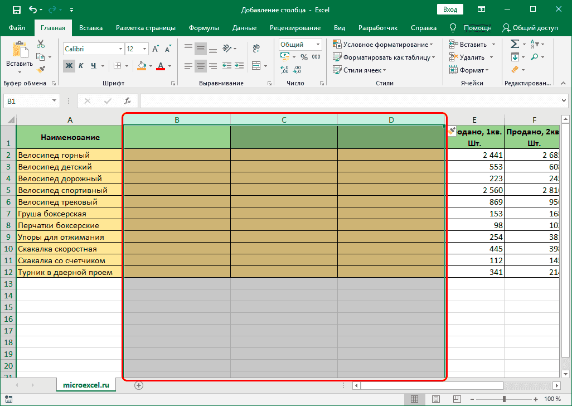Click the Вход button in the title bar

[450, 9]
